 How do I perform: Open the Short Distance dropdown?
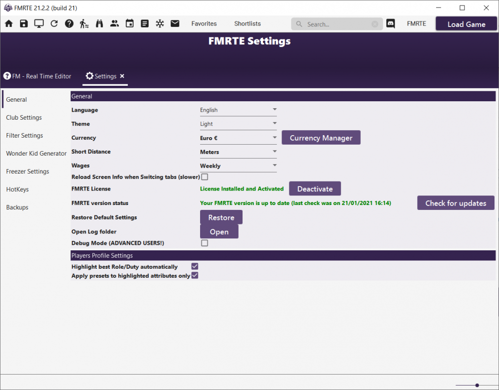tap(239, 152)
